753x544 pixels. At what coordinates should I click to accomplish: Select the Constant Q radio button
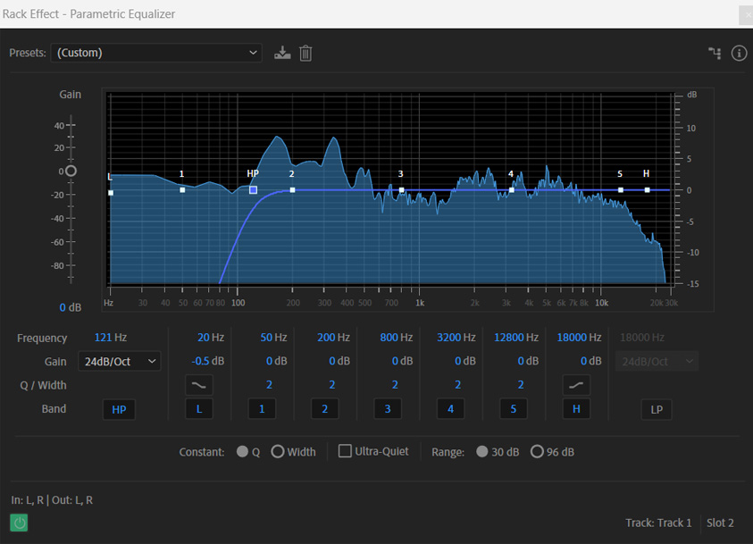[243, 452]
